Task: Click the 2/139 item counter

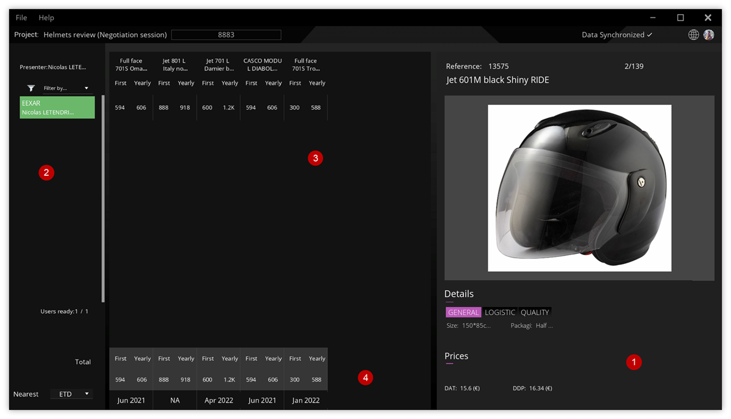Action: 634,66
